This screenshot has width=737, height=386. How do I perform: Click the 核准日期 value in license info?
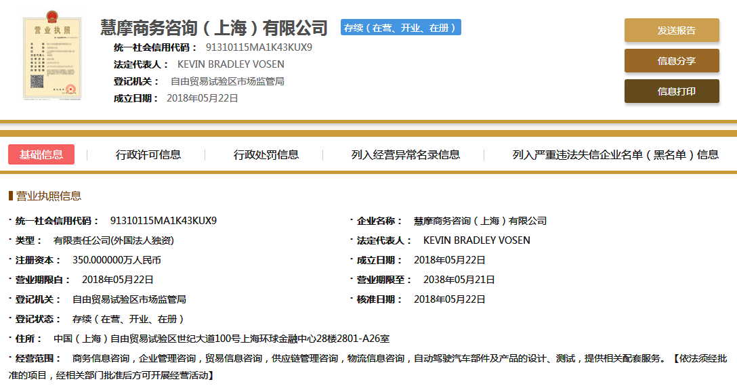coord(449,299)
